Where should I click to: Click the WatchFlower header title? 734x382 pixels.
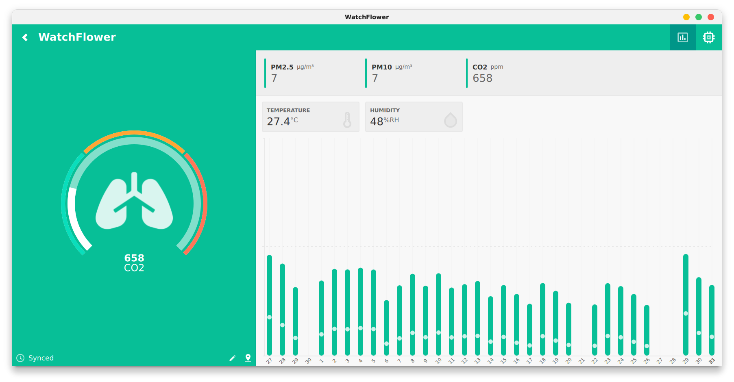pyautogui.click(x=77, y=37)
